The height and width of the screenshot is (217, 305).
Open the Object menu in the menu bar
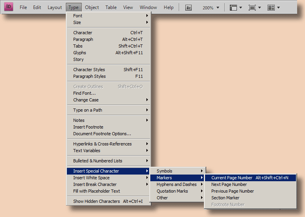pos(92,7)
